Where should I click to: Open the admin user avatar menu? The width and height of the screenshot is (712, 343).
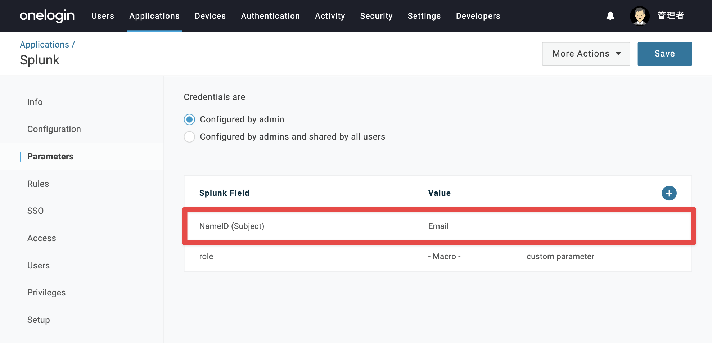640,16
